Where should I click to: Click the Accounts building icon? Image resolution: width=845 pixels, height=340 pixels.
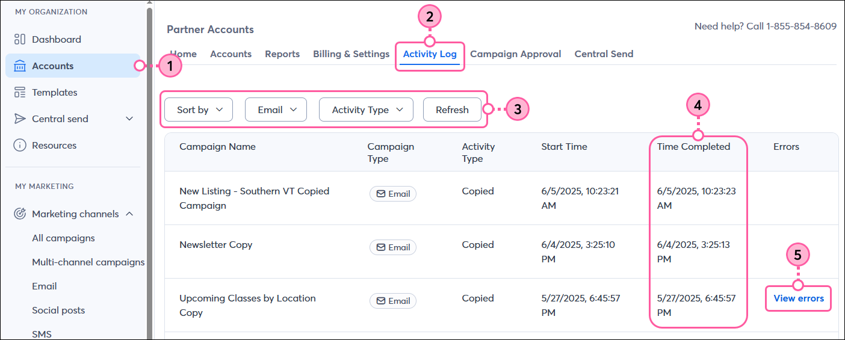tap(20, 66)
